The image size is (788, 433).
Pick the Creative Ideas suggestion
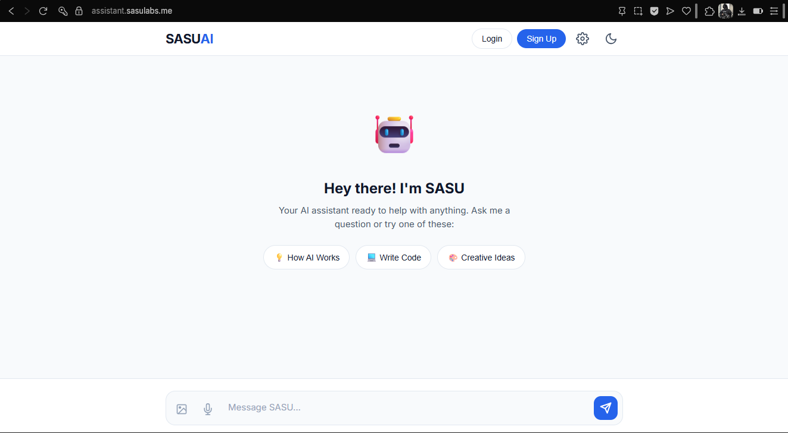[x=481, y=258]
